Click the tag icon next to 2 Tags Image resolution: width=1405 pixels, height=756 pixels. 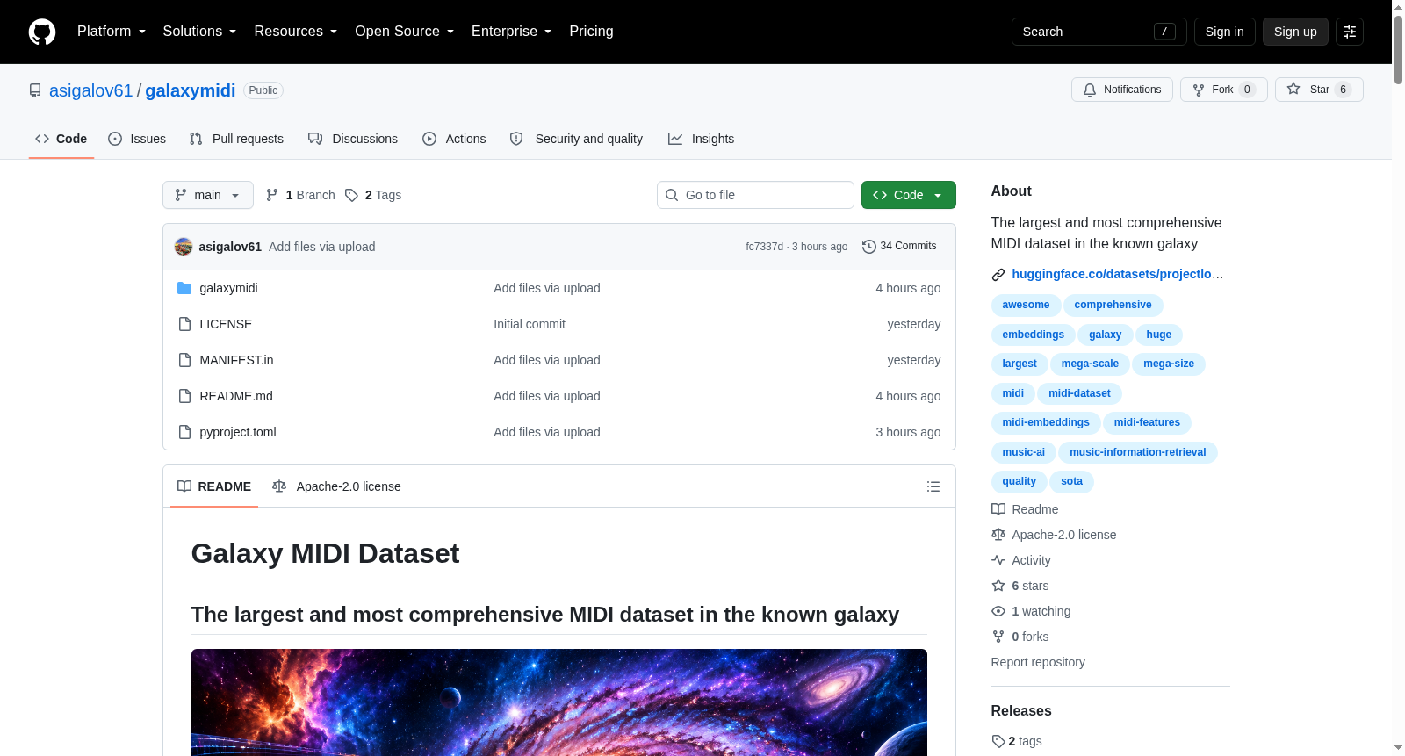click(x=351, y=195)
